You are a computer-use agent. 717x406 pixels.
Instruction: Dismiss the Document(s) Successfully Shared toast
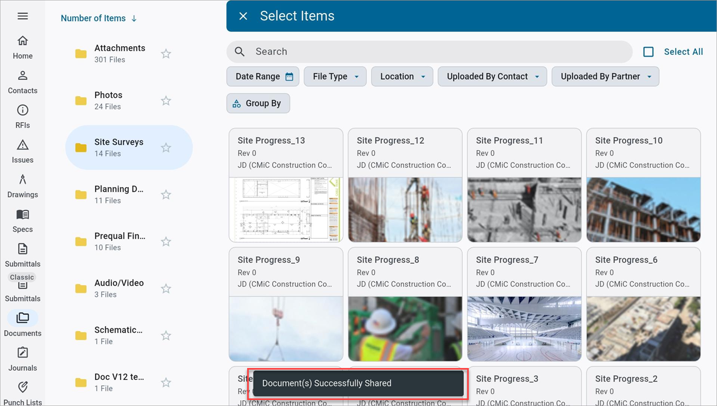(357, 383)
